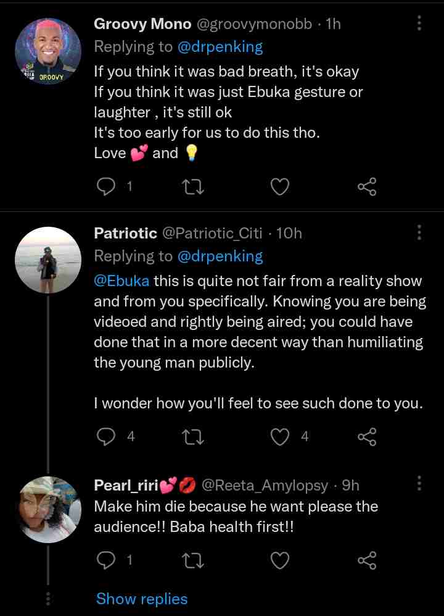Retweet Patriotic's tweet
The height and width of the screenshot is (616, 444).
coord(194,437)
